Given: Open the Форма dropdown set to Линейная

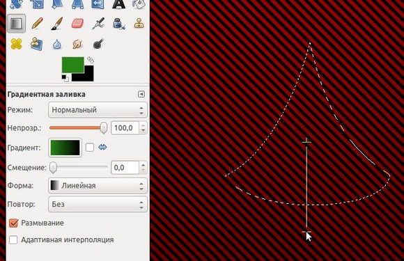Looking at the screenshot, I should coord(98,186).
